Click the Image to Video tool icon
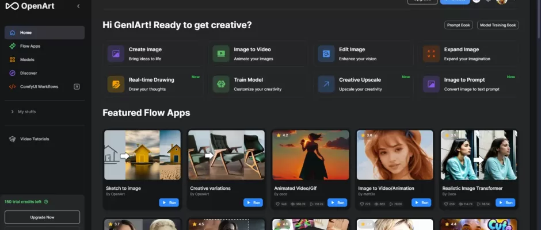The height and width of the screenshot is (230, 541). [x=221, y=54]
